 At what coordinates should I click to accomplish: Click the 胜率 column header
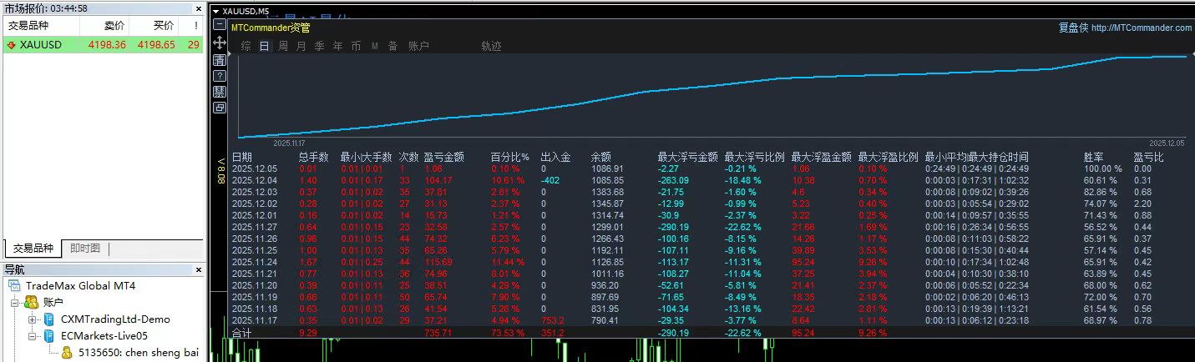point(1093,157)
